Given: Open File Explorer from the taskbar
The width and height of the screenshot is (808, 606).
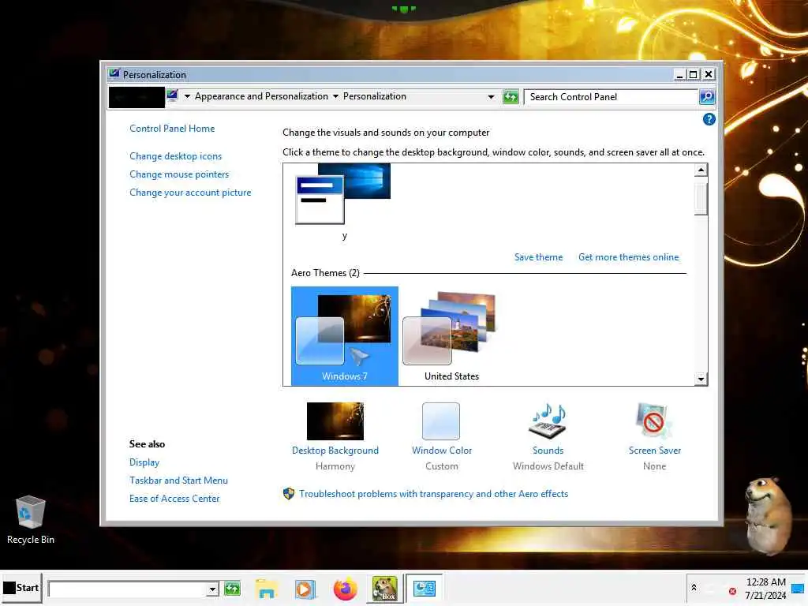Looking at the screenshot, I should [x=267, y=589].
